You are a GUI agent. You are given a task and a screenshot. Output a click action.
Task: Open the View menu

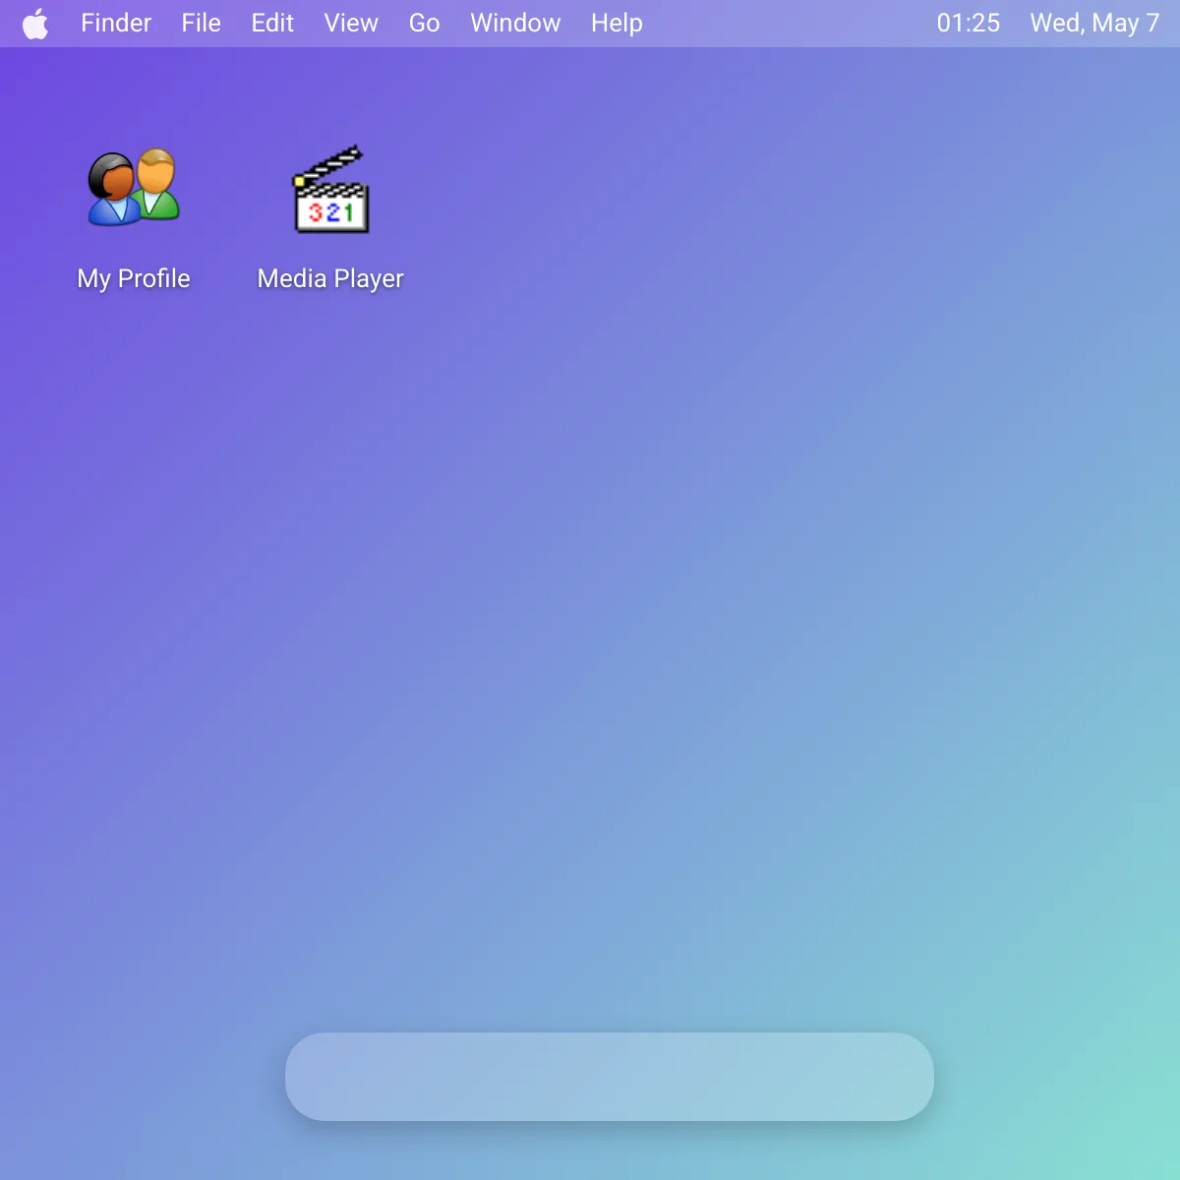pos(351,24)
